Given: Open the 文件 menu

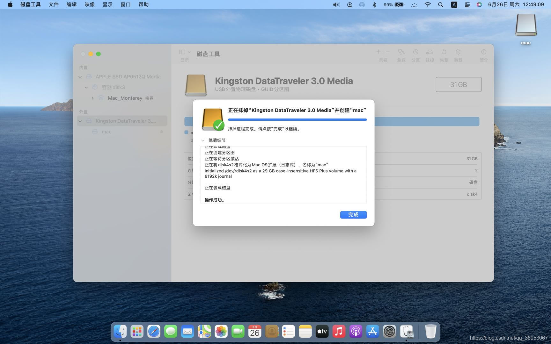Looking at the screenshot, I should click(54, 4).
